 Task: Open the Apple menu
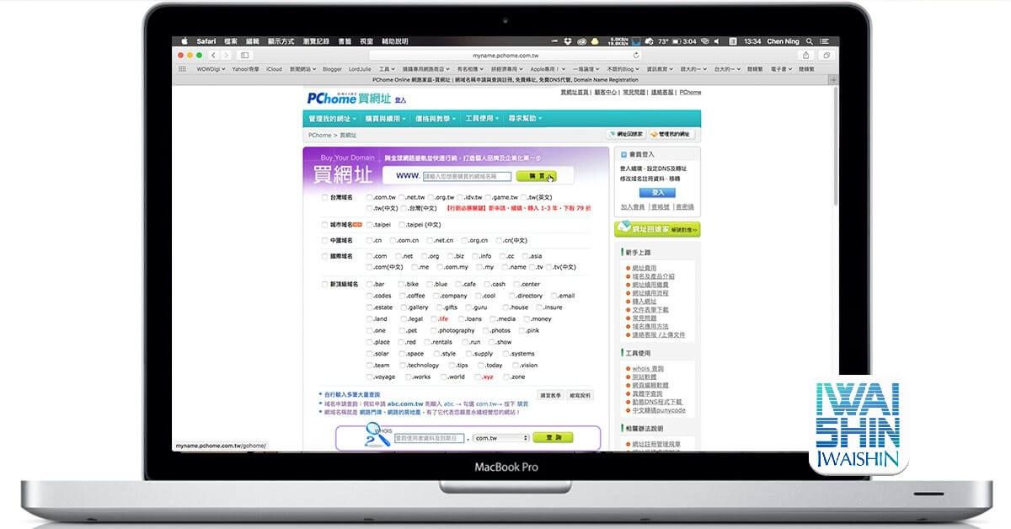click(x=185, y=41)
